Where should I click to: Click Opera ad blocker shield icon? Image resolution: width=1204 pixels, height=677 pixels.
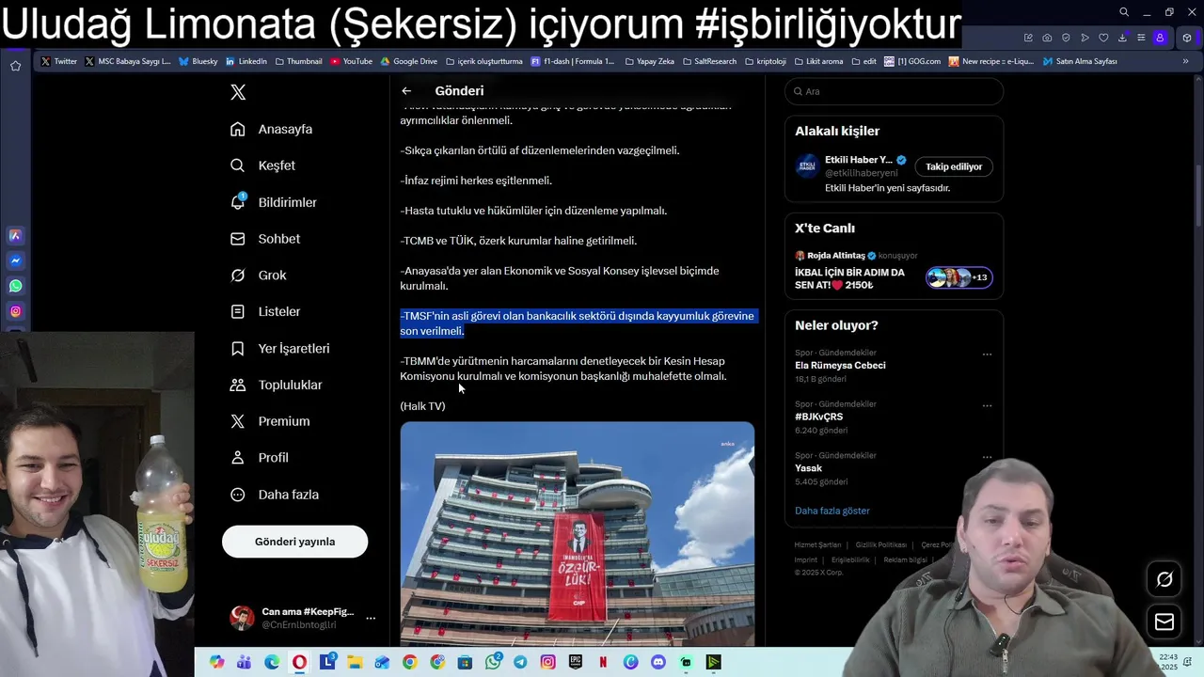pos(1066,38)
